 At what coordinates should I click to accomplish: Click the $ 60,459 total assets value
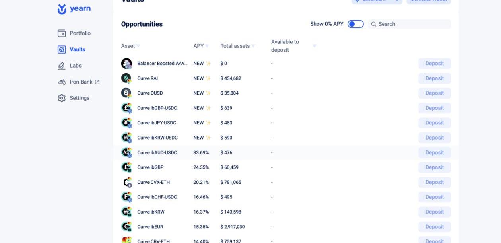pyautogui.click(x=229, y=167)
